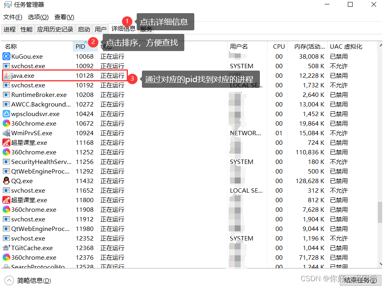
Task: Click icon of QtWebEngineProc PID 11292
Action: click(6, 172)
